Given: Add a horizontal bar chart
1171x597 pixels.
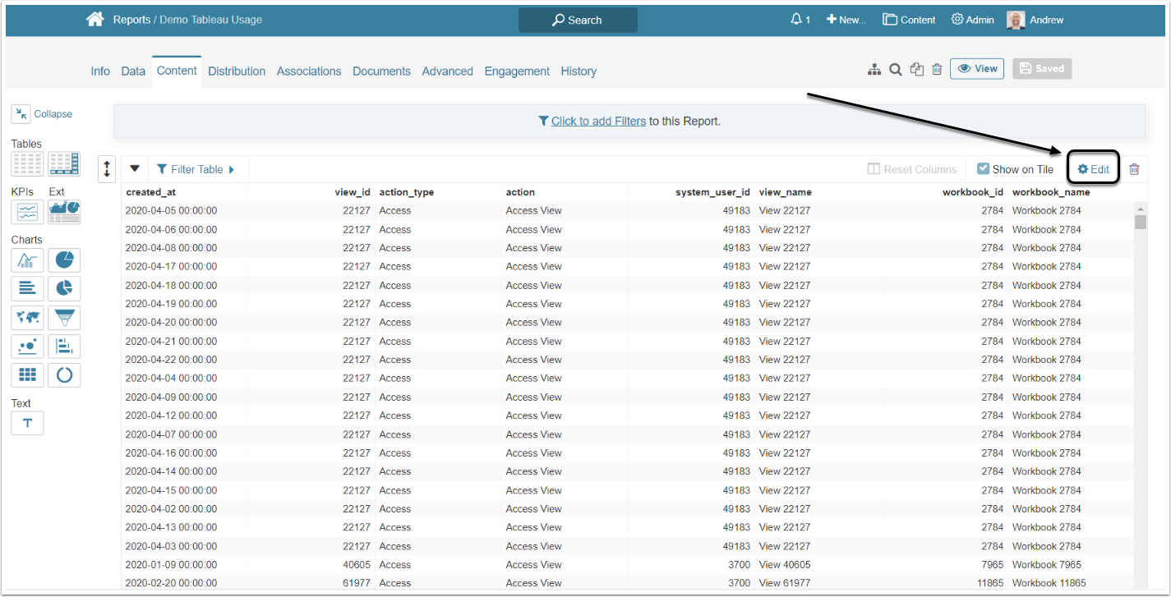Looking at the screenshot, I should point(27,288).
